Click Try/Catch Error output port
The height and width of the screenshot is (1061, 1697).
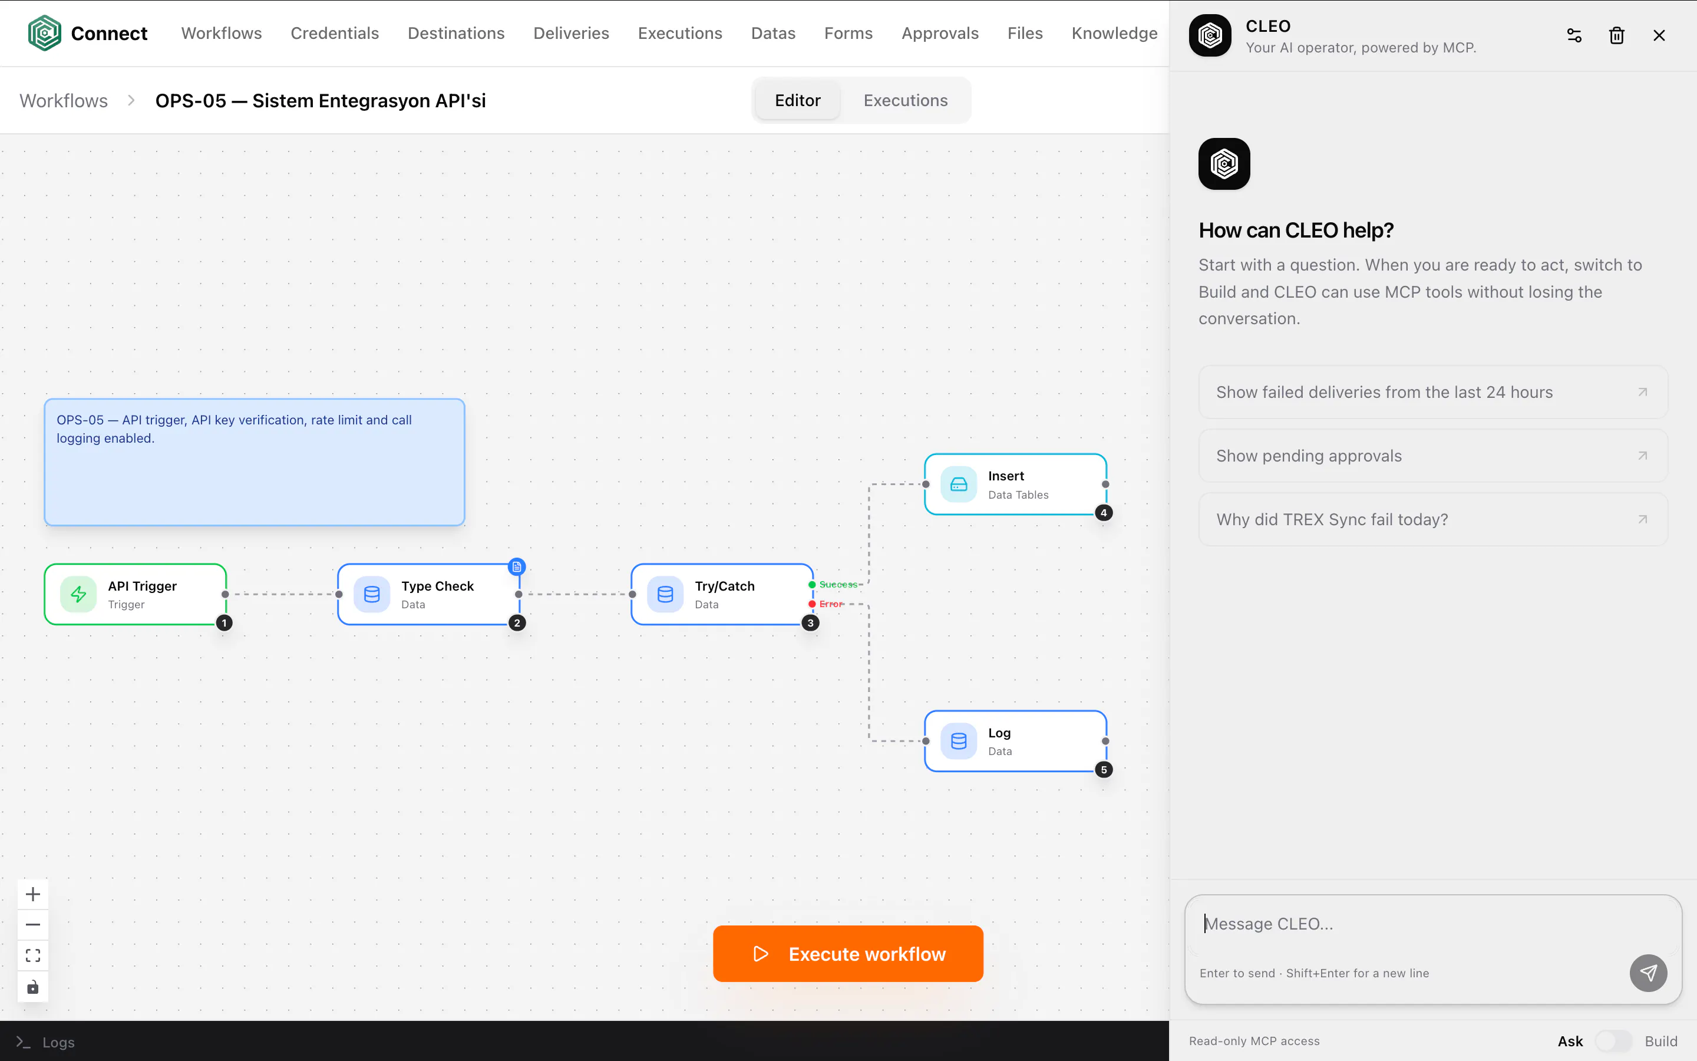[x=812, y=604]
